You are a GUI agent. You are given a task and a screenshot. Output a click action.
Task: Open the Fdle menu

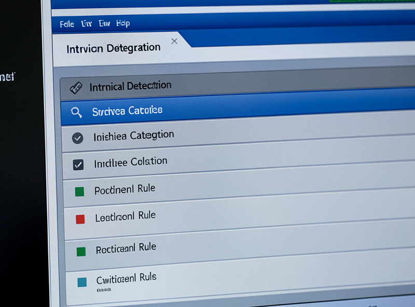click(67, 24)
